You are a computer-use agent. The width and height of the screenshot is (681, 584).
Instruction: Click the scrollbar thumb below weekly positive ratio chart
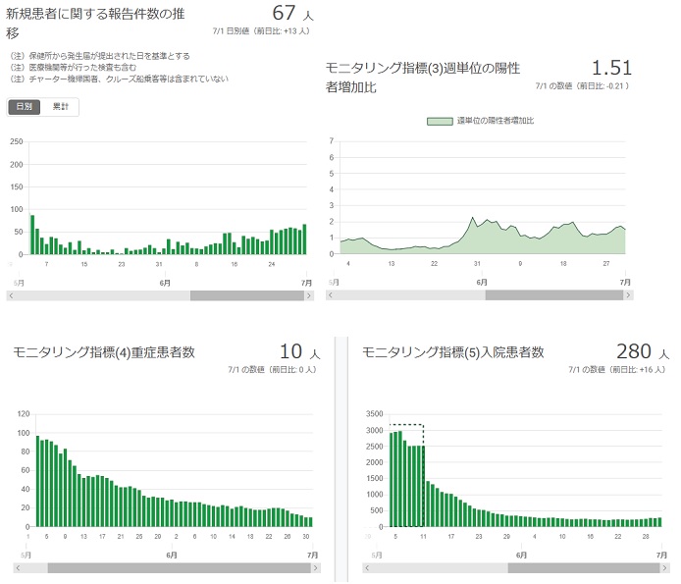click(553, 295)
